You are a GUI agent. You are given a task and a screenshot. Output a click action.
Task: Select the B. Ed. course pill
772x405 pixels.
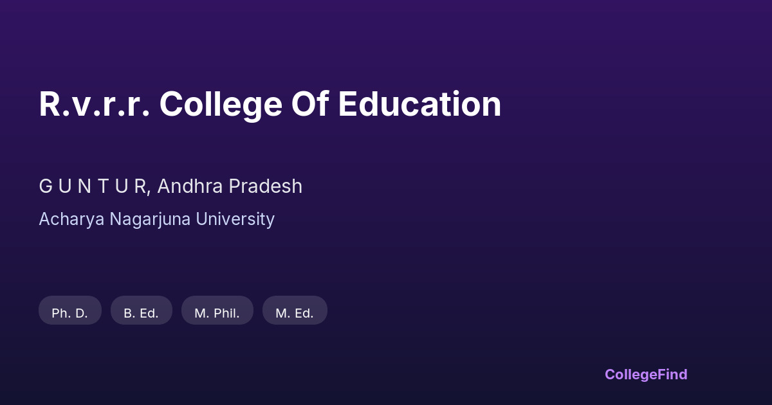click(x=142, y=313)
